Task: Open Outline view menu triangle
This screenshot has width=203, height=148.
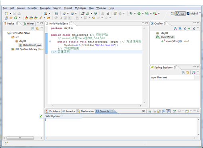Action: tap(198, 28)
